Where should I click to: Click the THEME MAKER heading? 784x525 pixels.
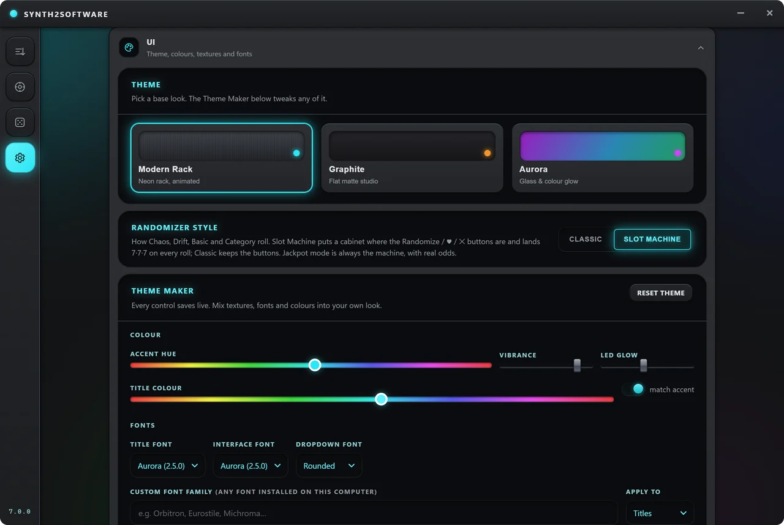tap(162, 291)
